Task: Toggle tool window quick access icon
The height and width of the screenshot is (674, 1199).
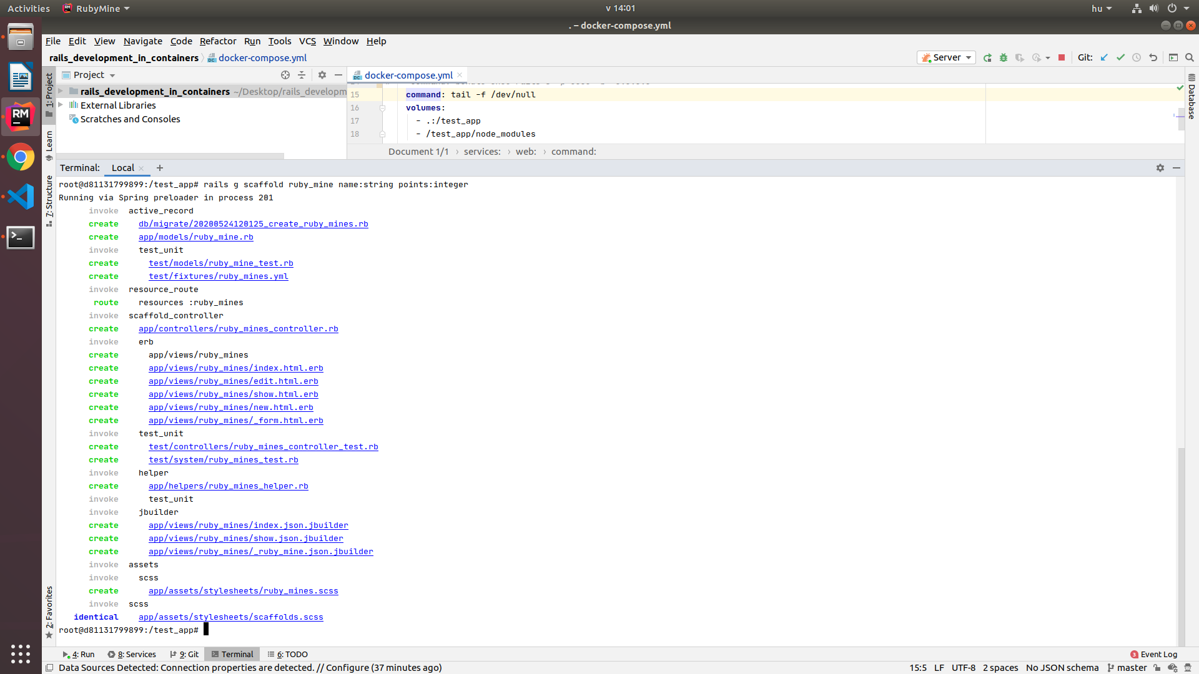Action: 49,668
